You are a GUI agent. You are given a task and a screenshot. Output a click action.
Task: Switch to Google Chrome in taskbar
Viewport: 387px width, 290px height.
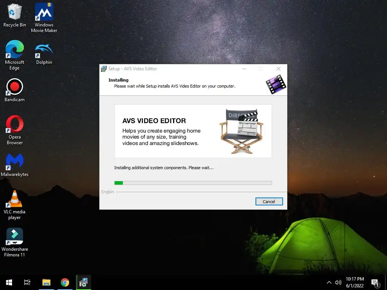coord(65,282)
